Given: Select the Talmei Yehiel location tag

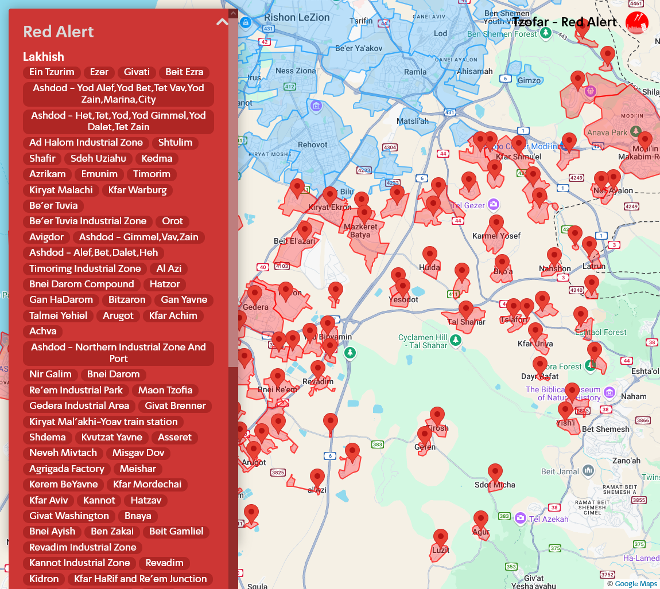Looking at the screenshot, I should pos(58,316).
